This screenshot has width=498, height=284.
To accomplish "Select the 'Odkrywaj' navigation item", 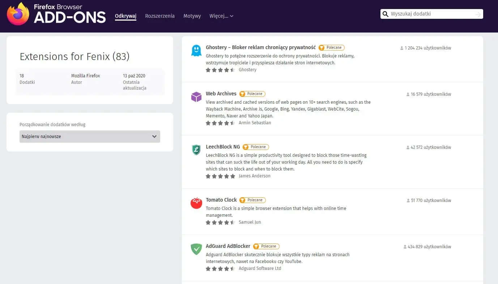I will pos(125,16).
